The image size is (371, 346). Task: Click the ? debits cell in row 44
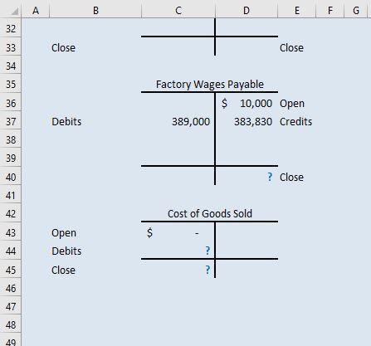[x=178, y=251]
